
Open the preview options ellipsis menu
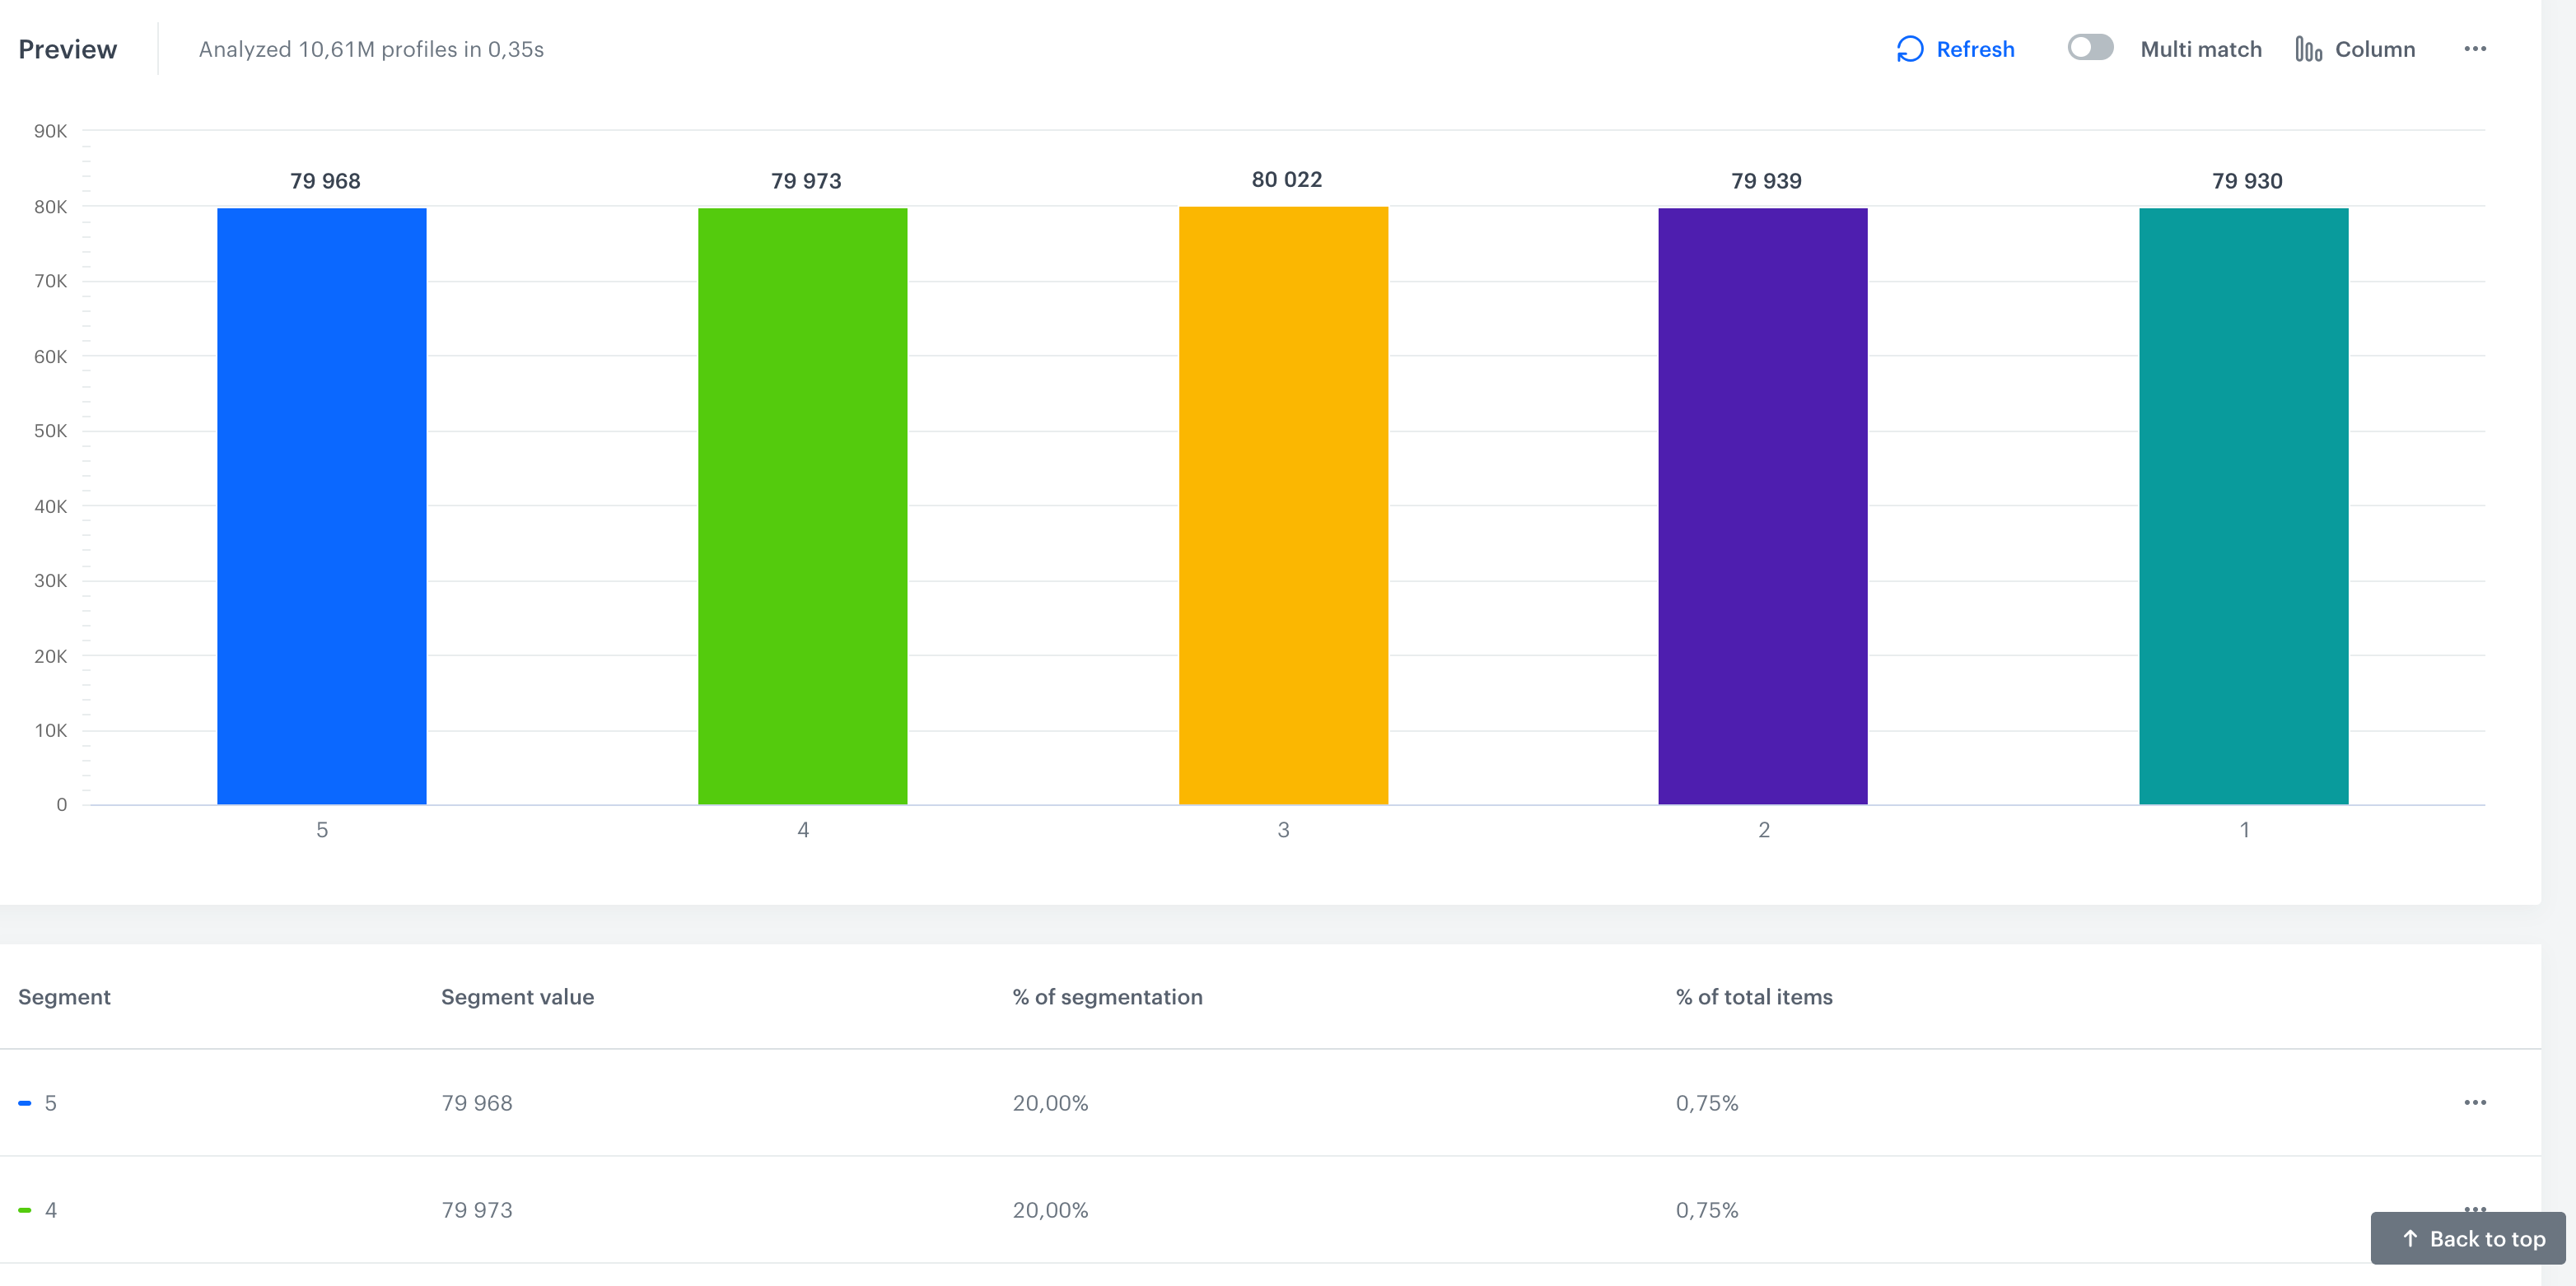2476,48
